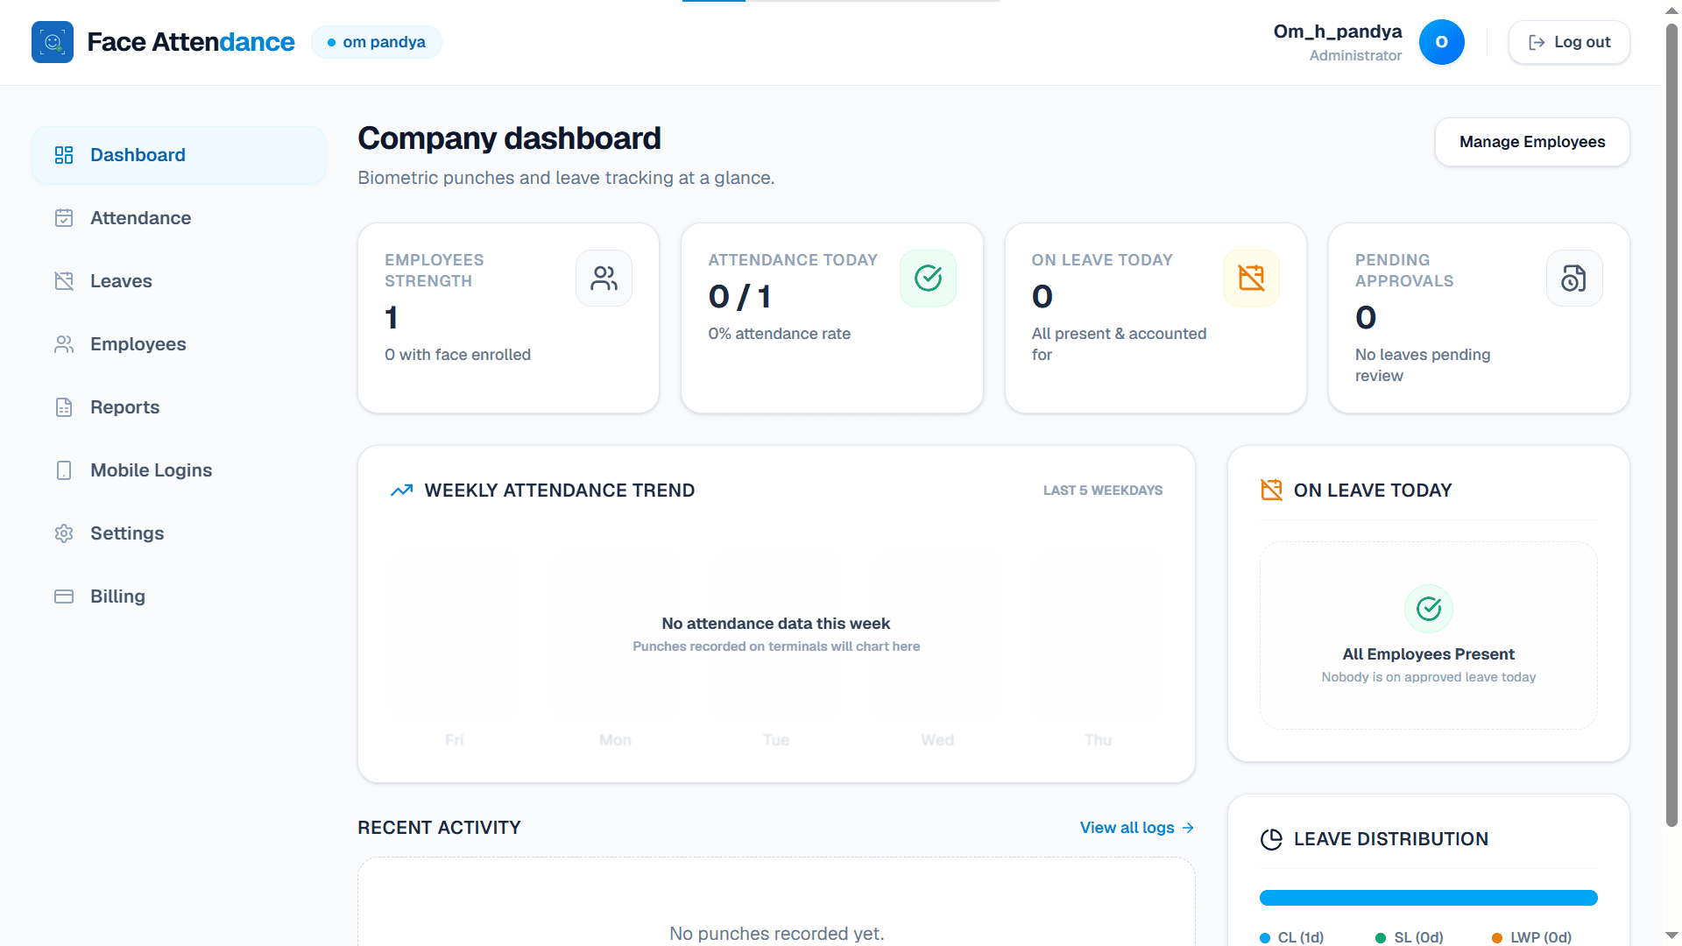Navigate to the Employees section
This screenshot has width=1682, height=946.
[179, 344]
